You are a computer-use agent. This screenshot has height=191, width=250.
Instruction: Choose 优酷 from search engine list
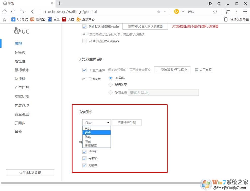click(96, 137)
